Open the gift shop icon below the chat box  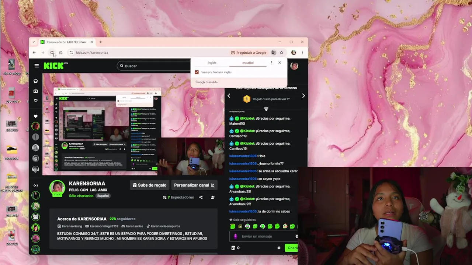pyautogui.click(x=233, y=248)
